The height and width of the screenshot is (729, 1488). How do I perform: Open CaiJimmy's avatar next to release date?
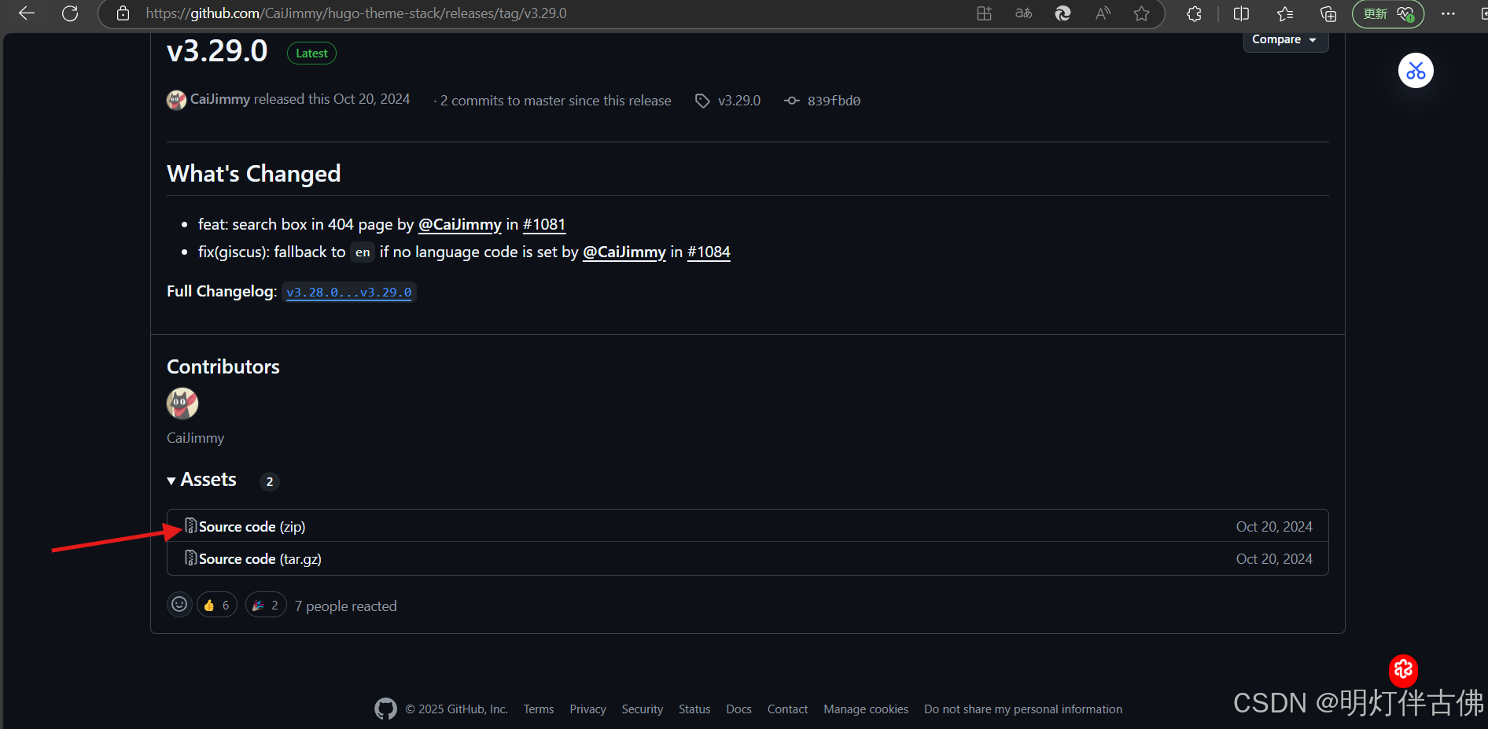176,100
